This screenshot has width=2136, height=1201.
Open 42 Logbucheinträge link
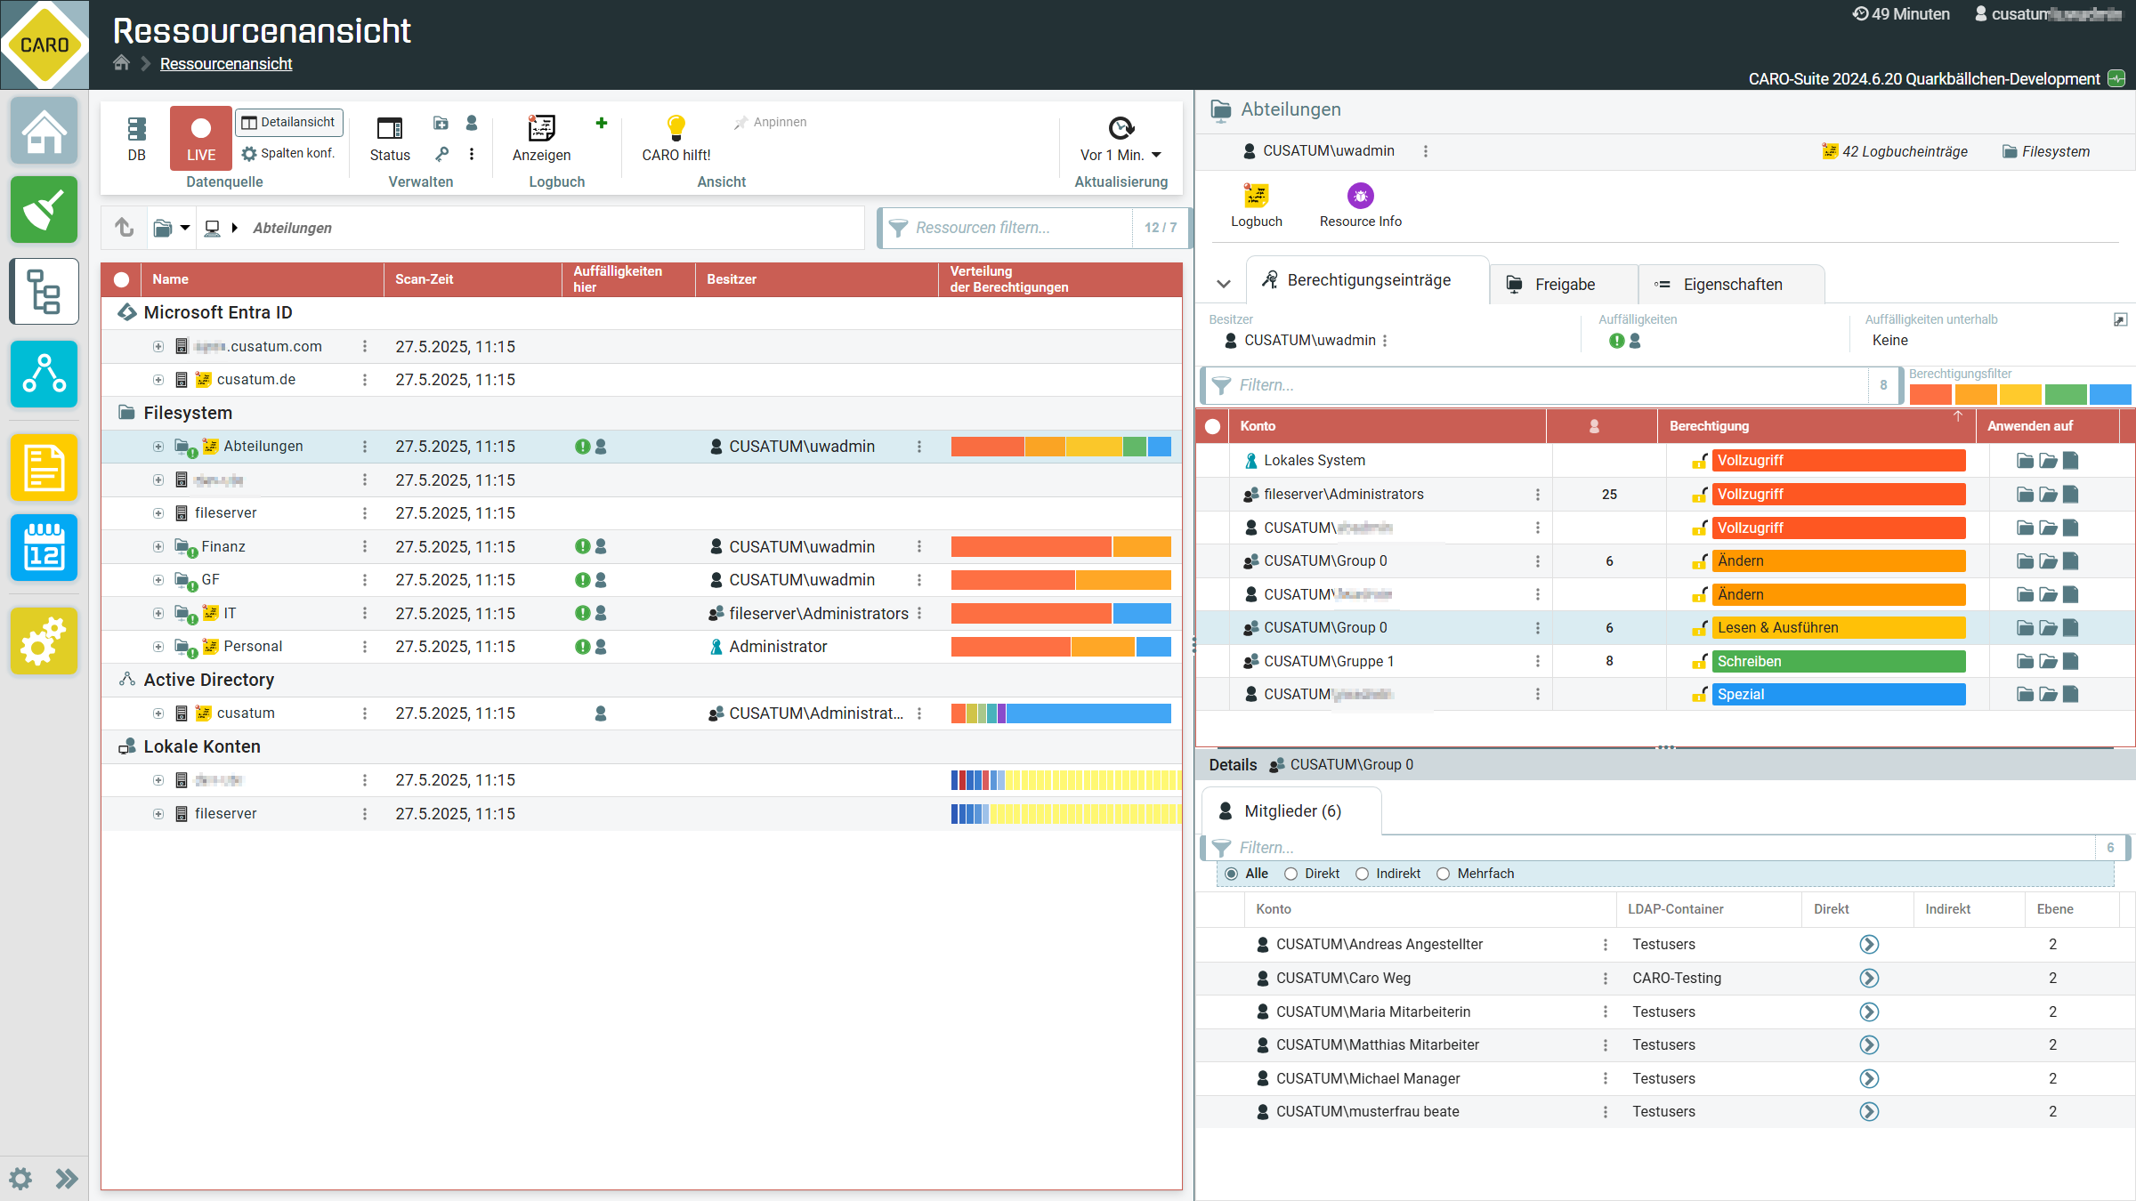(x=1896, y=151)
